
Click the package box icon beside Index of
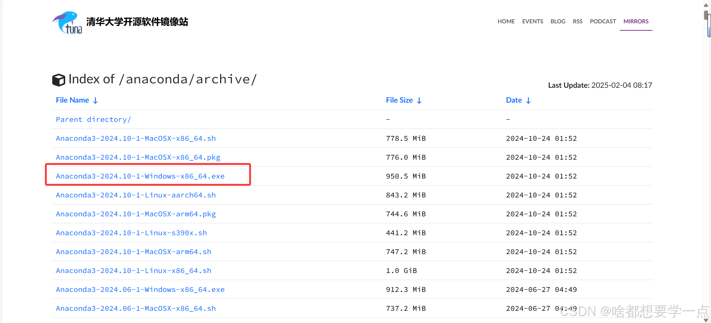tap(59, 80)
